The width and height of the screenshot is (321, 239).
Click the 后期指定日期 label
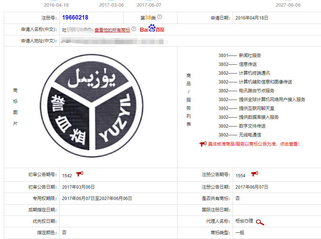coord(42,210)
